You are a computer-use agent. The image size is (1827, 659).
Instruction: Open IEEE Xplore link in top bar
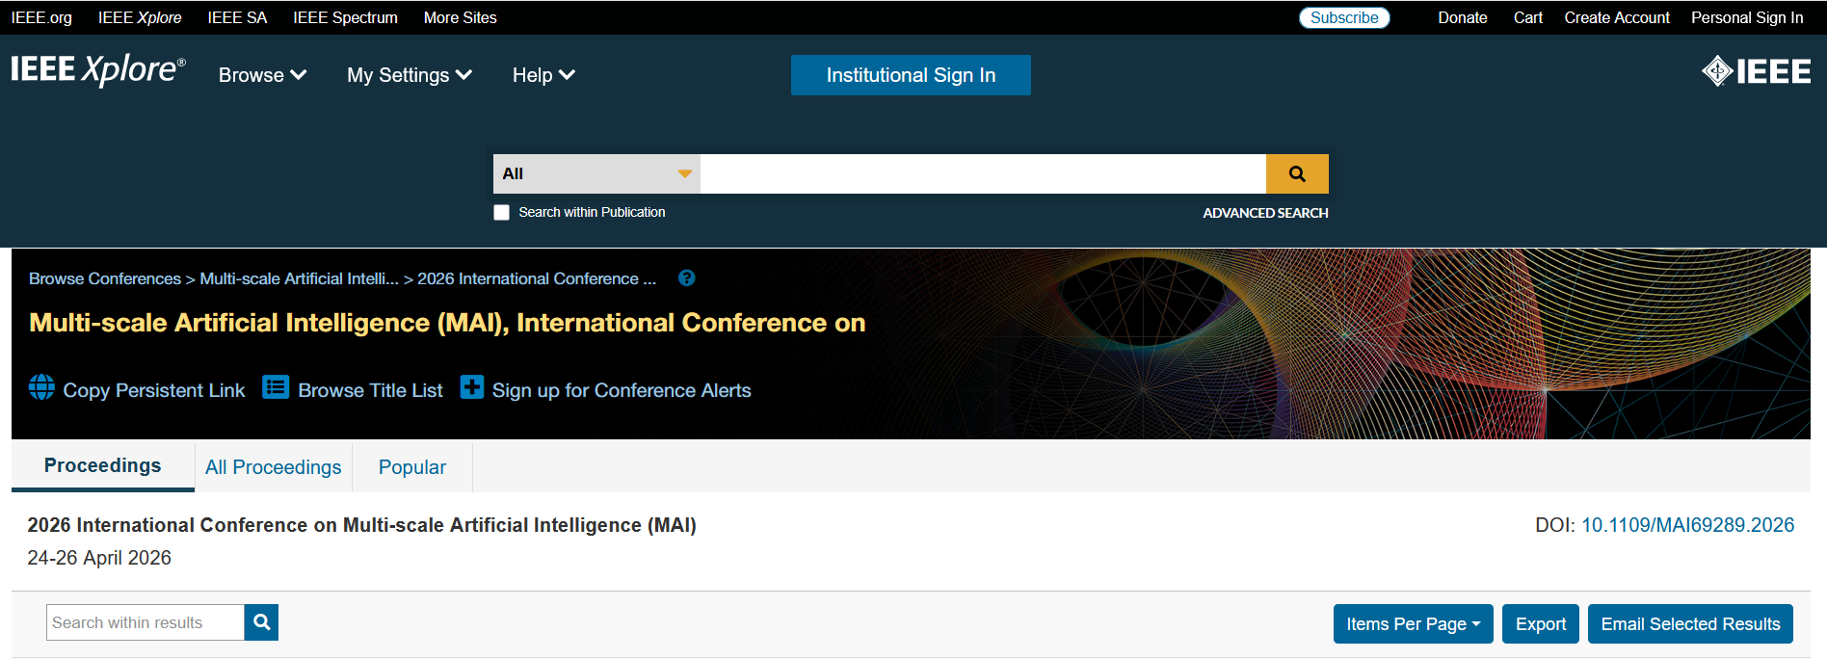click(x=140, y=17)
